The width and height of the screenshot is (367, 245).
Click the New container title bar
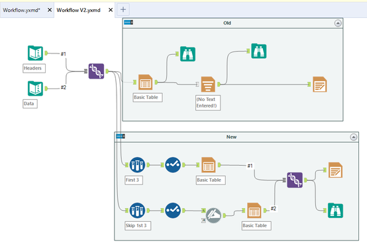(236, 137)
